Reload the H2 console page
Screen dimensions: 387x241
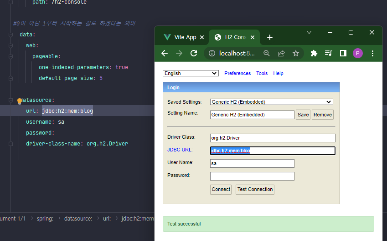pos(194,53)
